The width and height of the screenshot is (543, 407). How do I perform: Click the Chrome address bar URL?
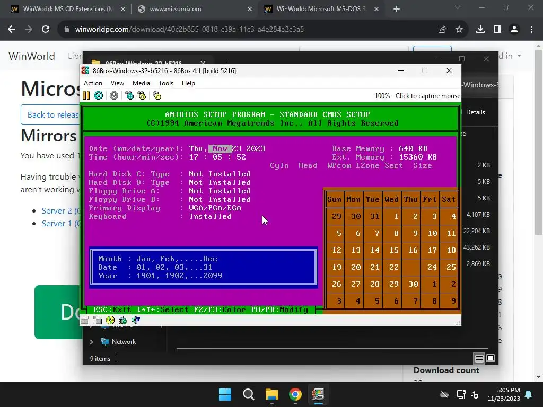click(189, 30)
